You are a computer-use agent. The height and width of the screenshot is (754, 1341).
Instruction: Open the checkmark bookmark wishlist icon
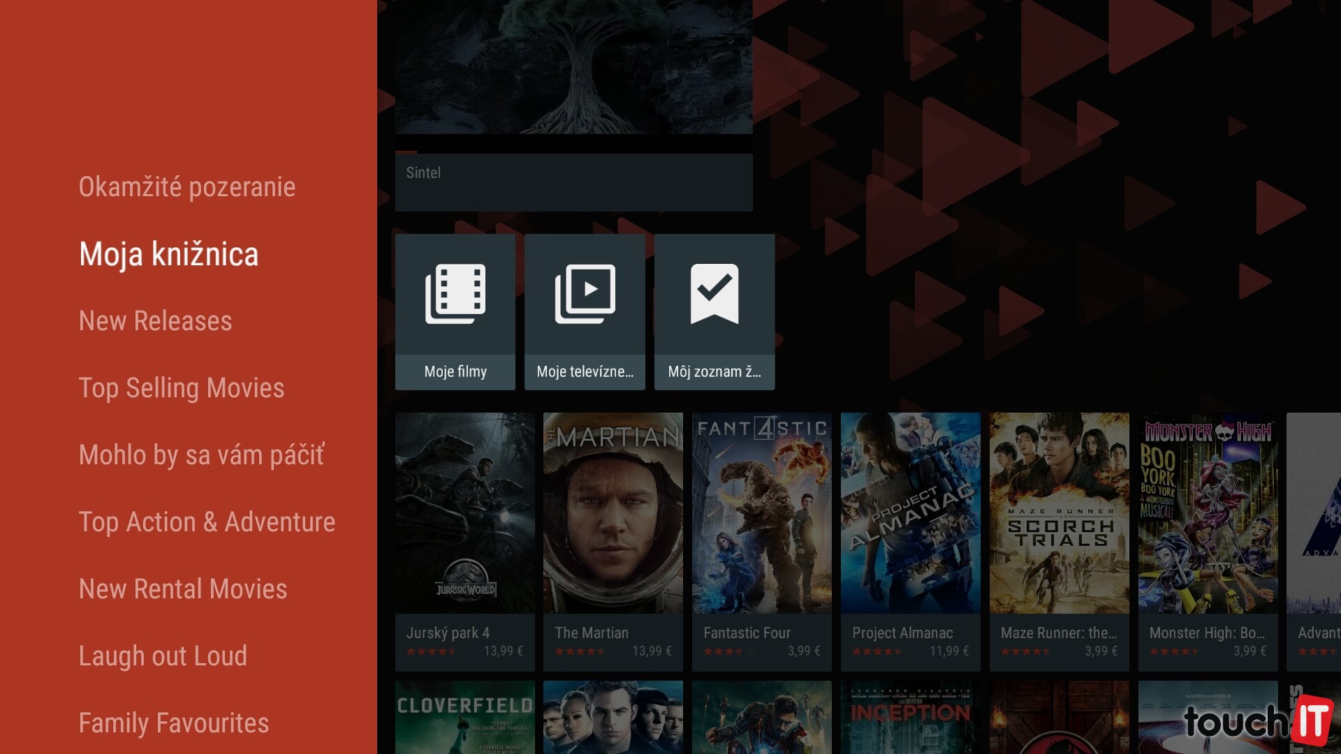pos(715,294)
